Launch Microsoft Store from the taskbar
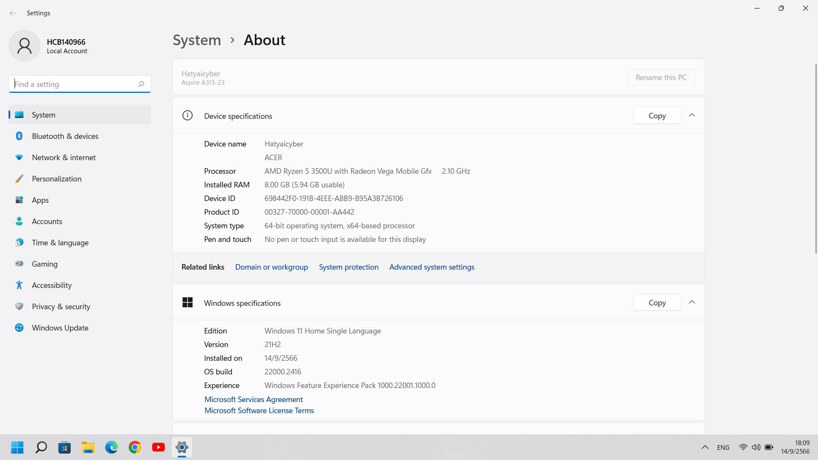The image size is (818, 460). click(x=64, y=447)
